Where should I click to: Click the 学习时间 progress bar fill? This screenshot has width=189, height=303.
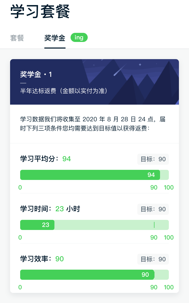37,225
